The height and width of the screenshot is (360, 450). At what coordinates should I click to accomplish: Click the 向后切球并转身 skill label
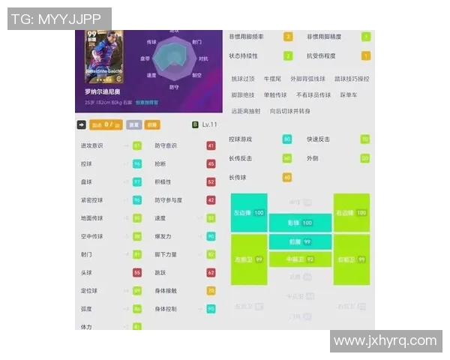[289, 111]
